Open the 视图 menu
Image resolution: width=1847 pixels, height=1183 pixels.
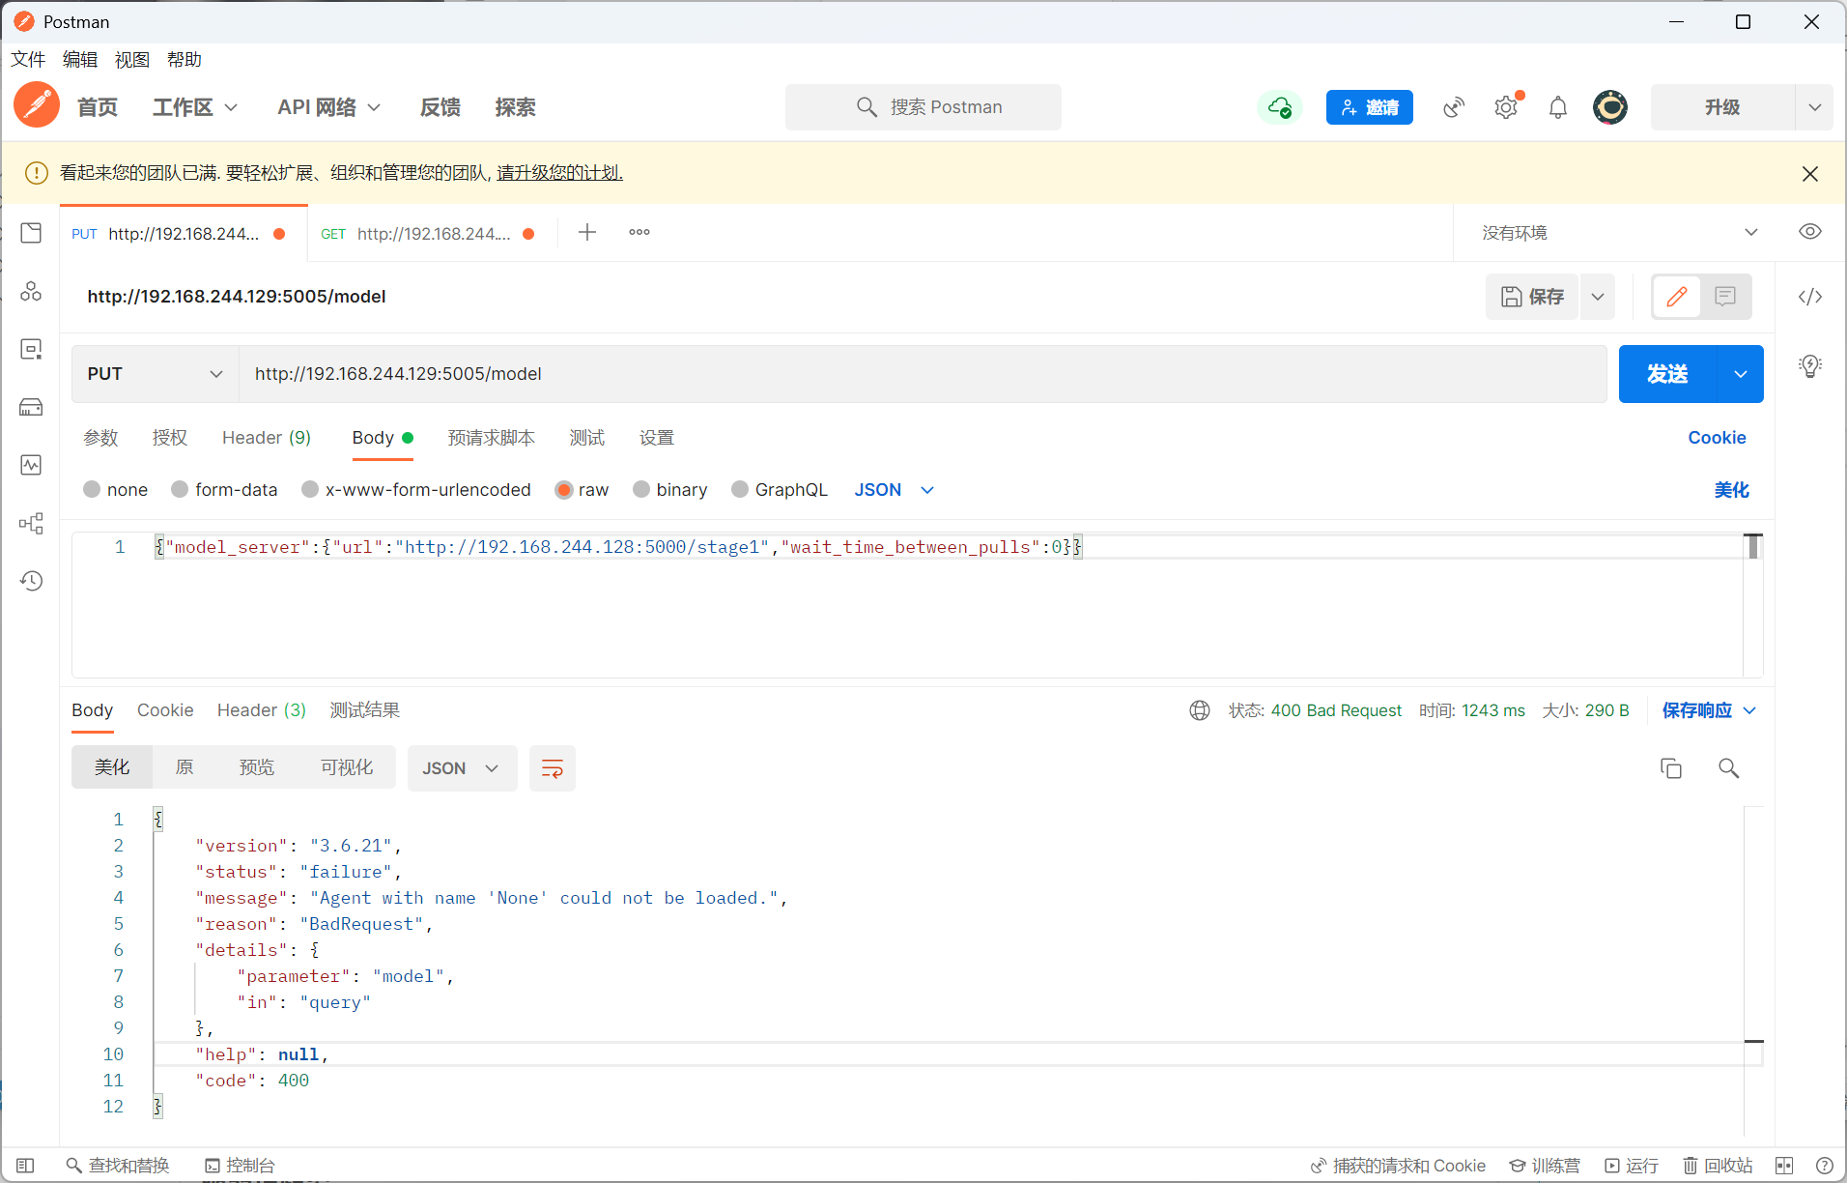coord(132,60)
